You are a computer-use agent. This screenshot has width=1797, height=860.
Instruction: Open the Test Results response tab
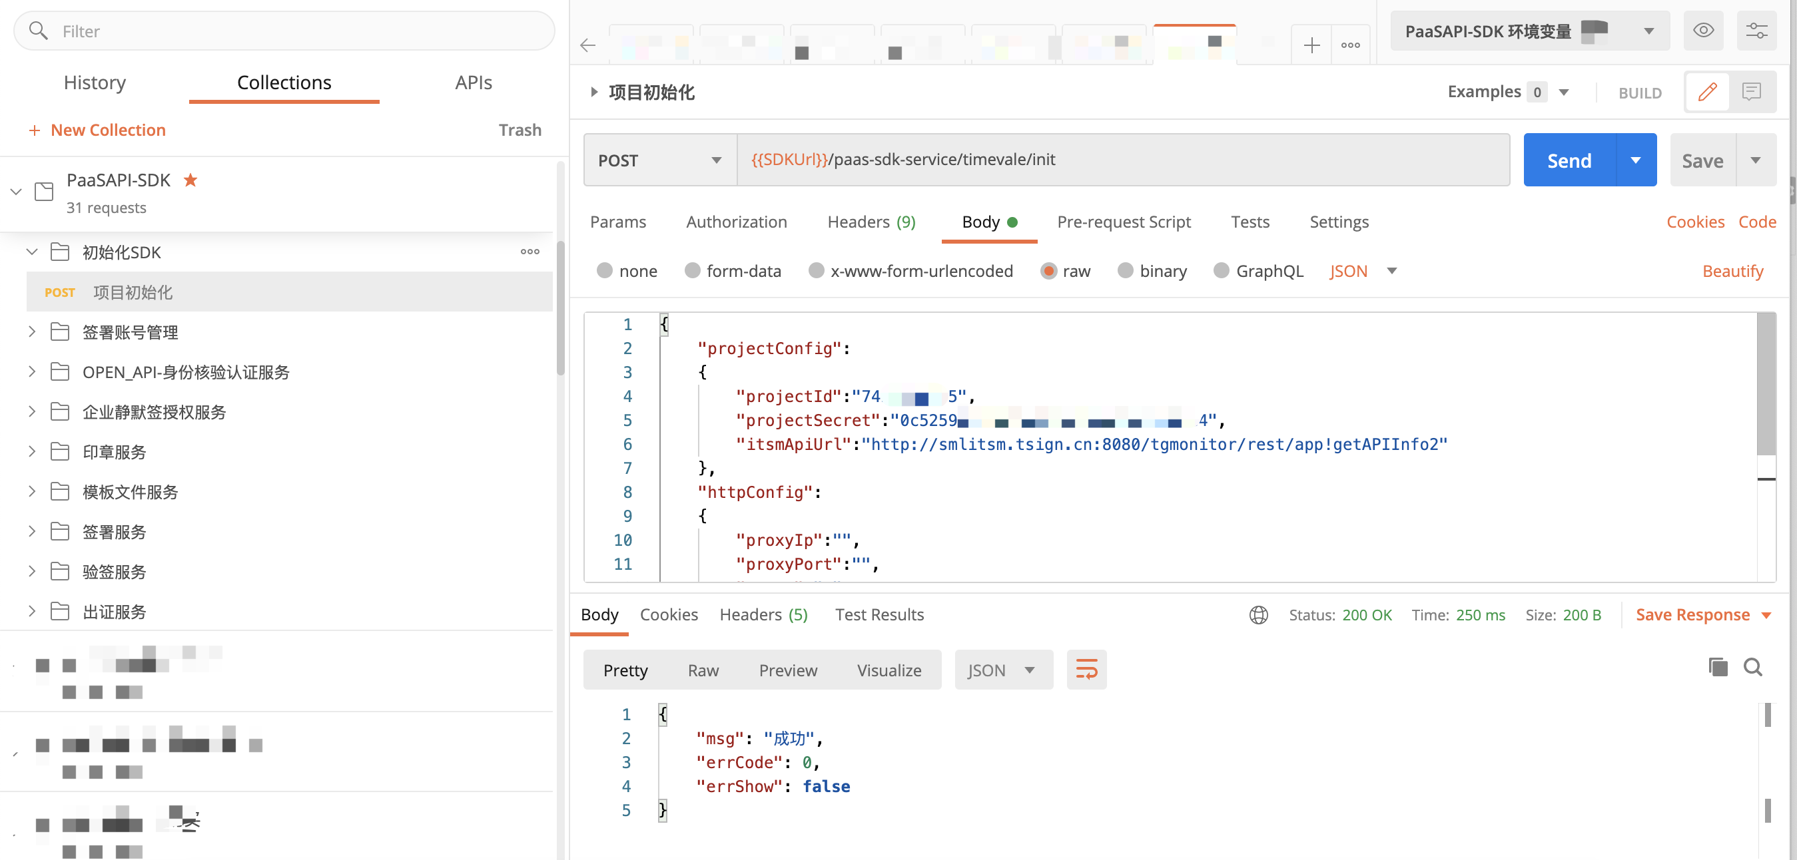pyautogui.click(x=879, y=614)
